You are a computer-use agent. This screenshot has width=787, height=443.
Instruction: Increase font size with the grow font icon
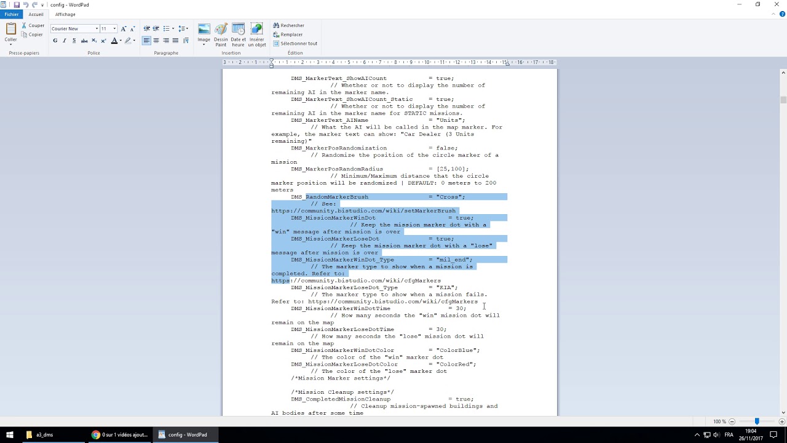coord(124,28)
